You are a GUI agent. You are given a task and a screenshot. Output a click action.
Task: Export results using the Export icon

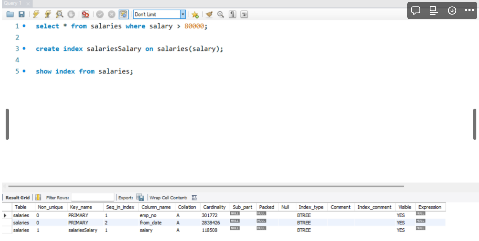pyautogui.click(x=140, y=197)
